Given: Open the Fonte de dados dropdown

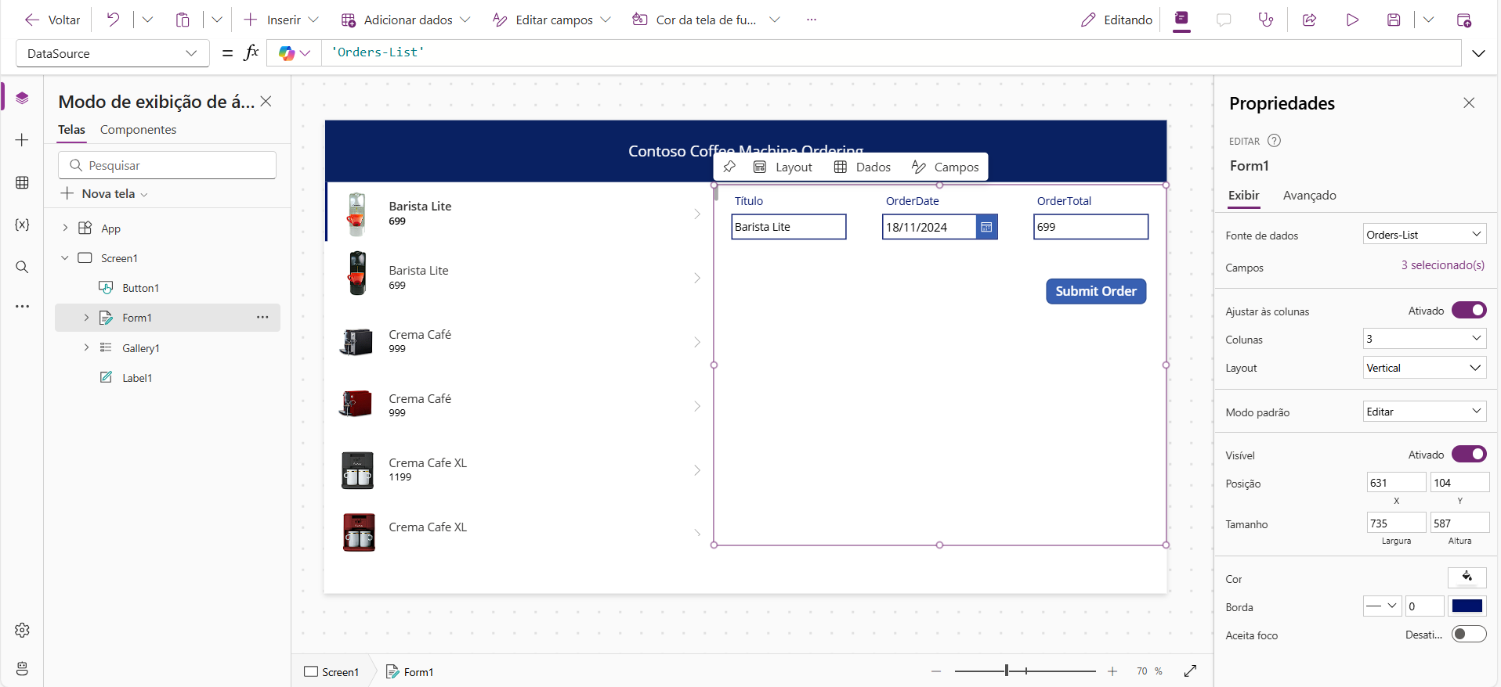Looking at the screenshot, I should 1424,235.
